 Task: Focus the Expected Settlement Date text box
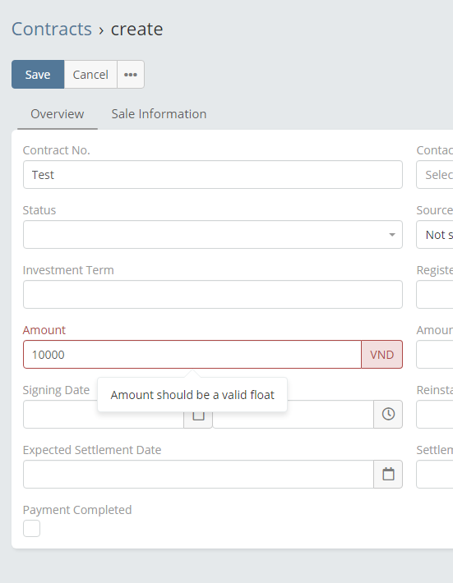coord(198,474)
